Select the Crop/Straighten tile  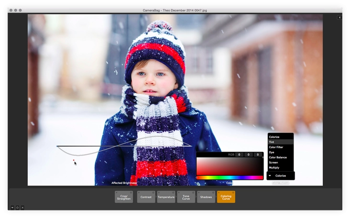(124, 197)
